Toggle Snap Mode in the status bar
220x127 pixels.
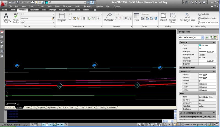(x=32, y=124)
